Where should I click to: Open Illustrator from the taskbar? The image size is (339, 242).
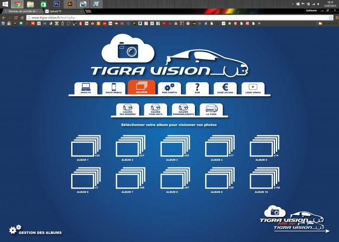coord(70,4)
